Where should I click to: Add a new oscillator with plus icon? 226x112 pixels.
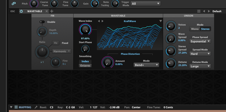(x=51, y=11)
